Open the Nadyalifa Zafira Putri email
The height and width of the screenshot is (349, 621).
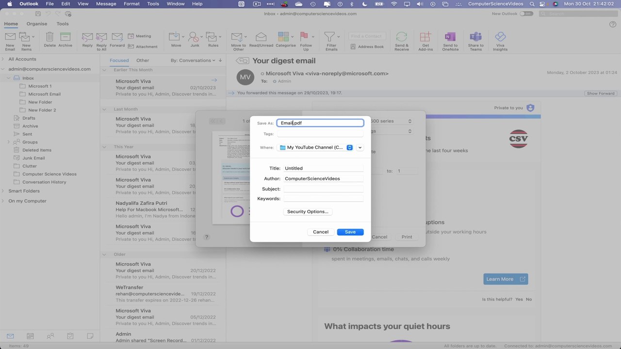163,209
